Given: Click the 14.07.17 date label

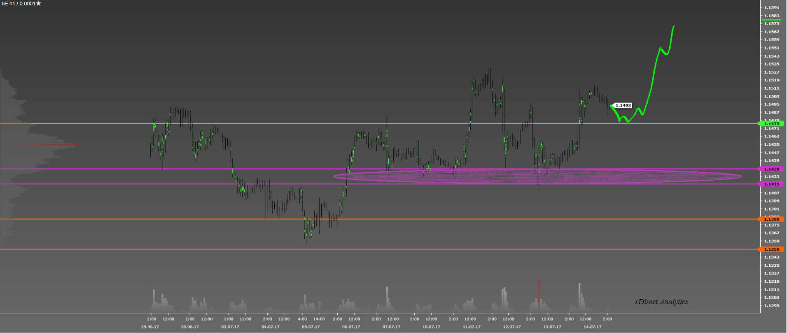Looking at the screenshot, I should (x=592, y=327).
